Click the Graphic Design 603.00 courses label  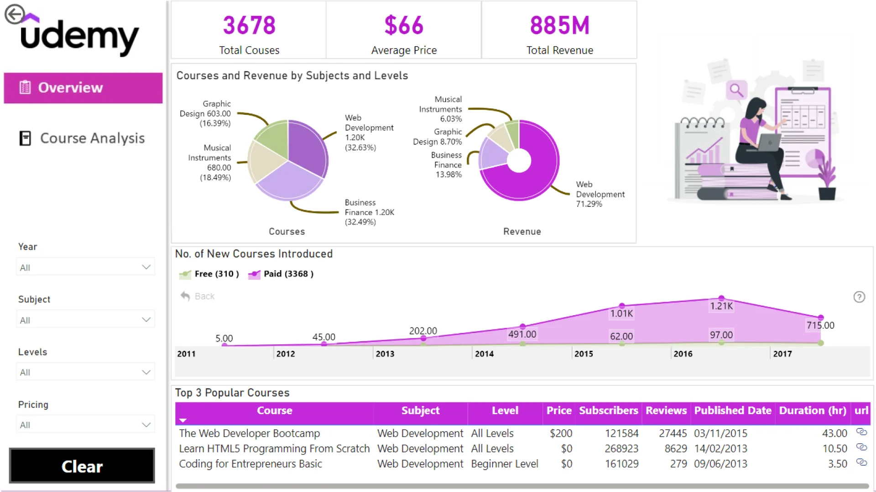205,113
